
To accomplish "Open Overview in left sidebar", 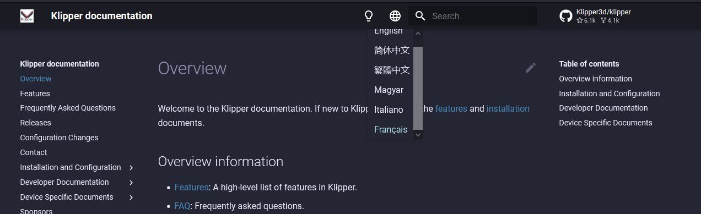I will pos(36,79).
